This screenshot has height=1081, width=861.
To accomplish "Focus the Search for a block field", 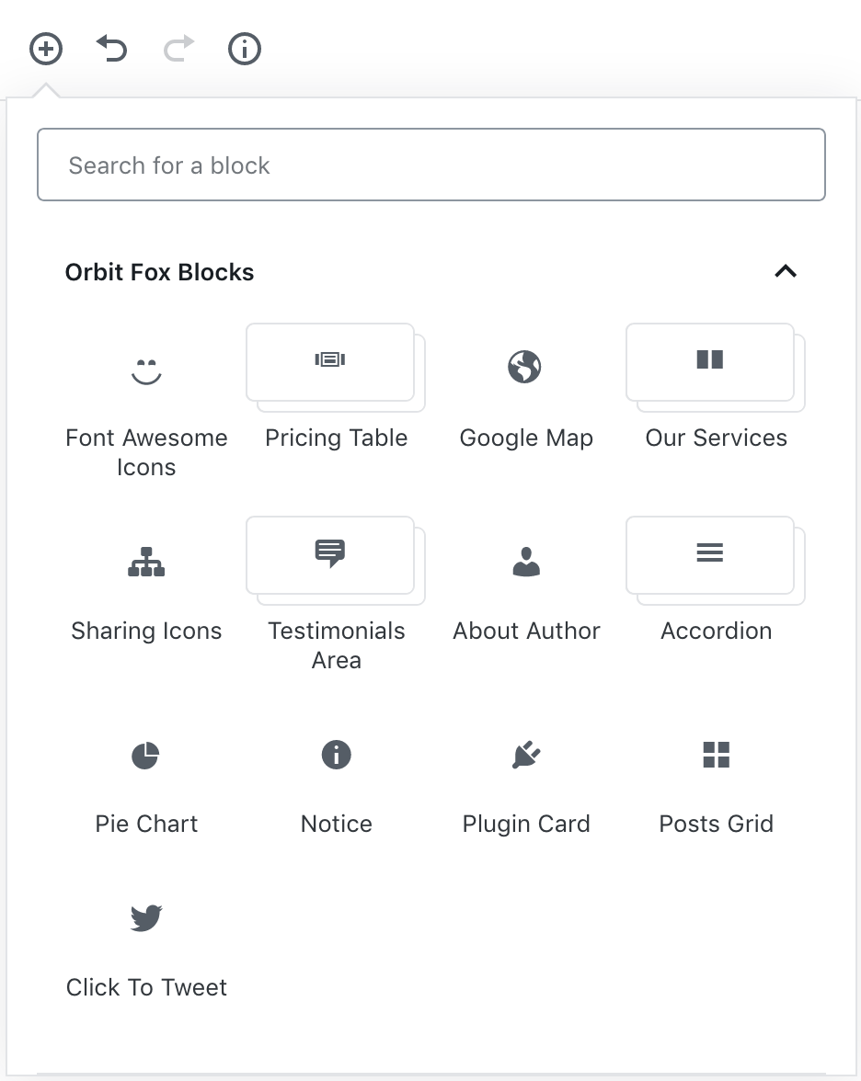I will 431,165.
